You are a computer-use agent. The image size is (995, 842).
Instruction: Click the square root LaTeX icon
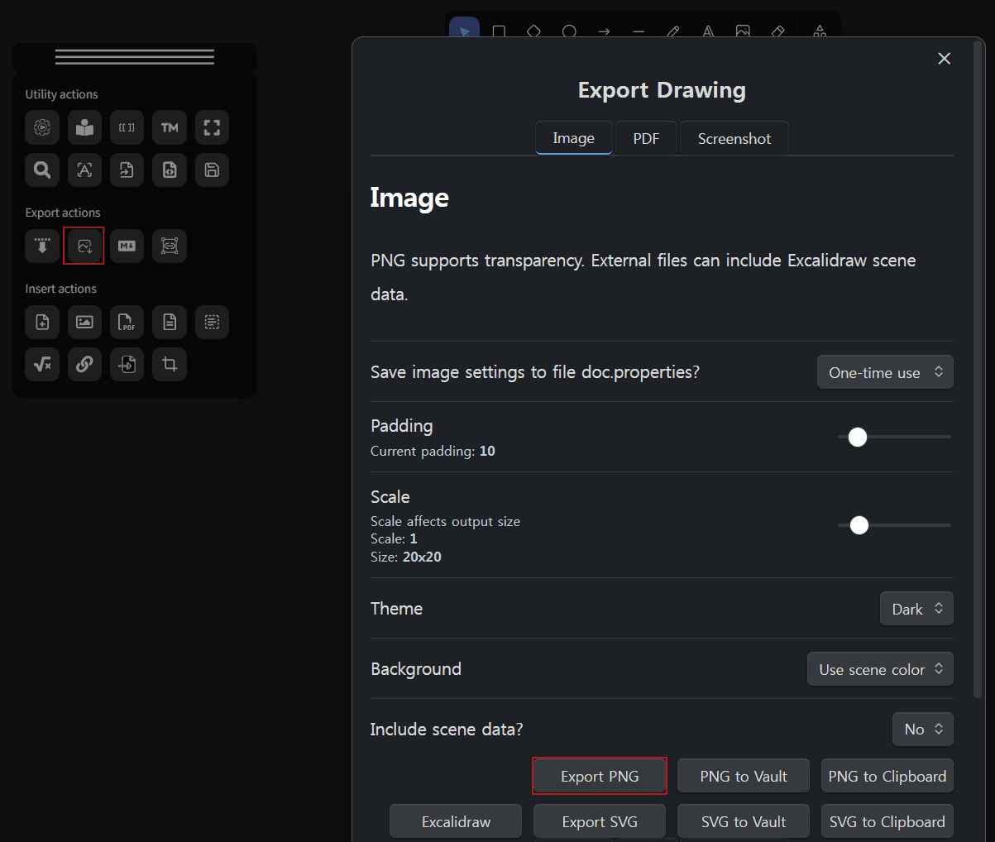pos(42,364)
